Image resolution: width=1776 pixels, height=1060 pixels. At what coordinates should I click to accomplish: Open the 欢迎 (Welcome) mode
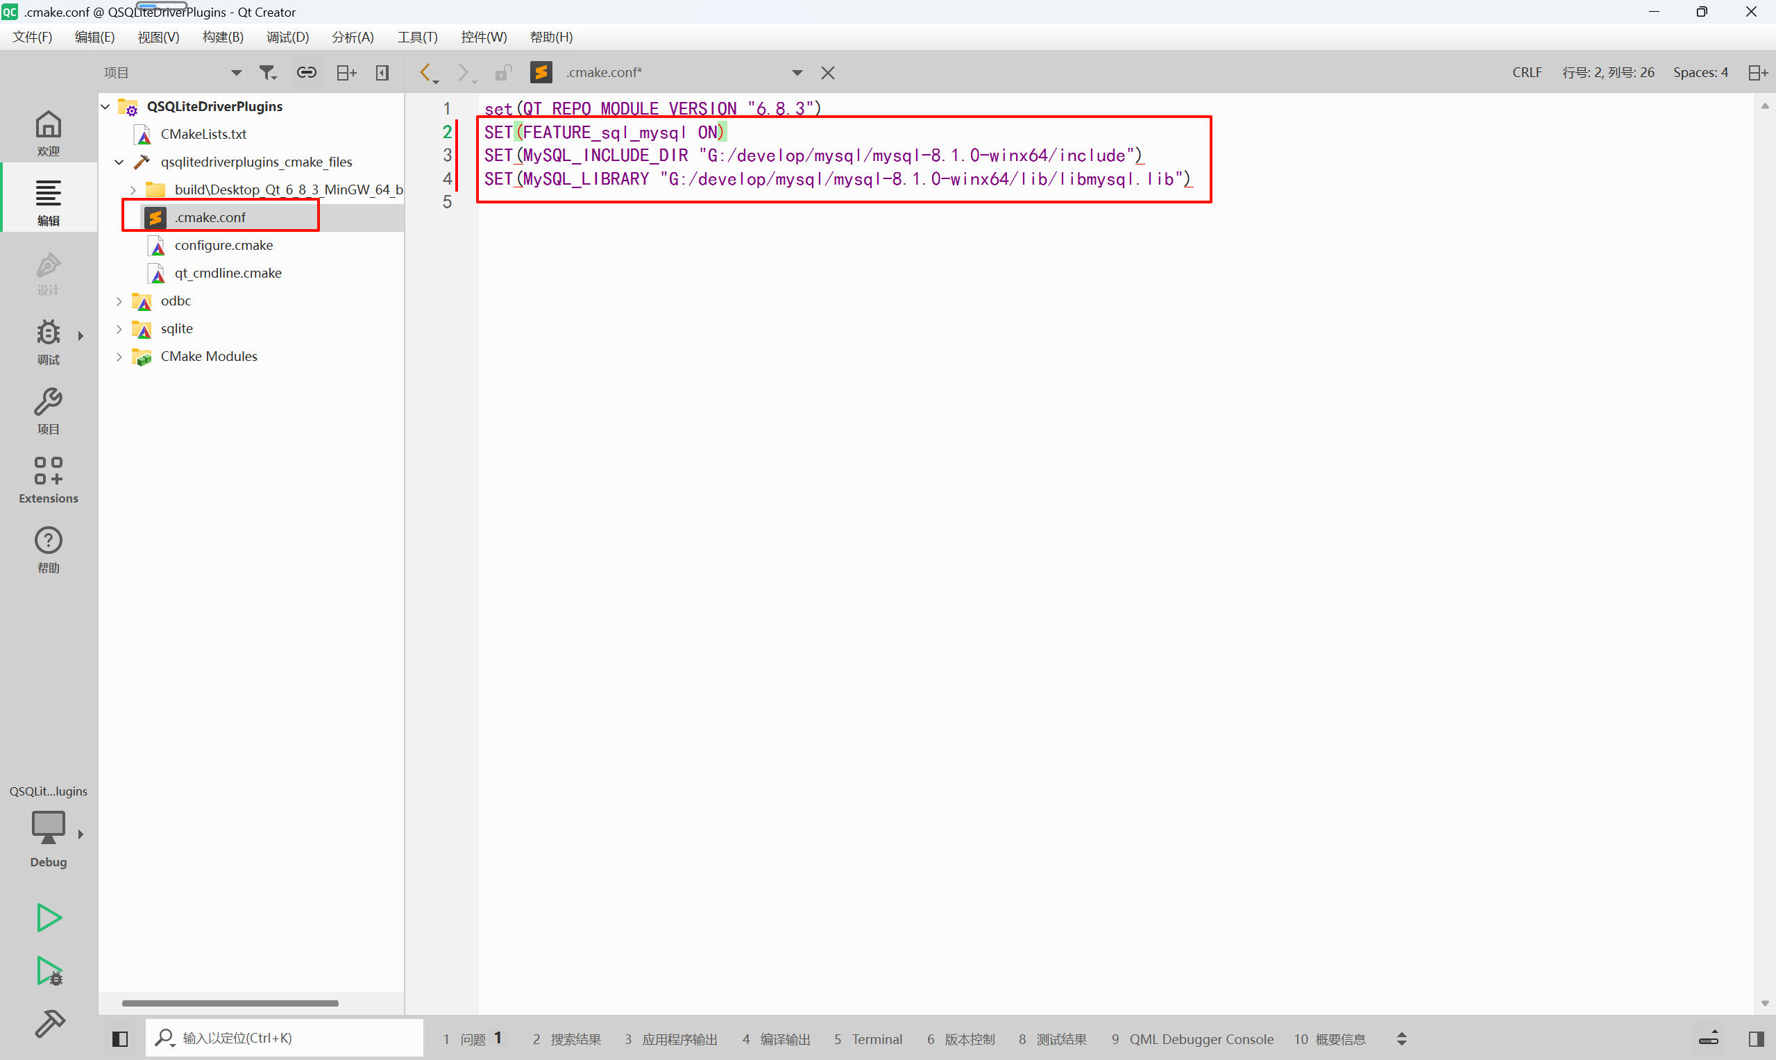click(47, 131)
